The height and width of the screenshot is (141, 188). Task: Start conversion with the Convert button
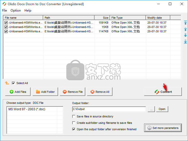coord(163,92)
